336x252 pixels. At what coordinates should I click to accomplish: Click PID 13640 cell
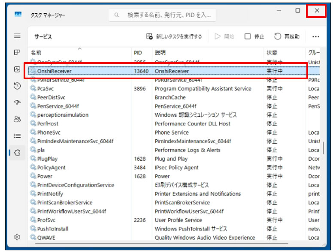click(x=141, y=71)
